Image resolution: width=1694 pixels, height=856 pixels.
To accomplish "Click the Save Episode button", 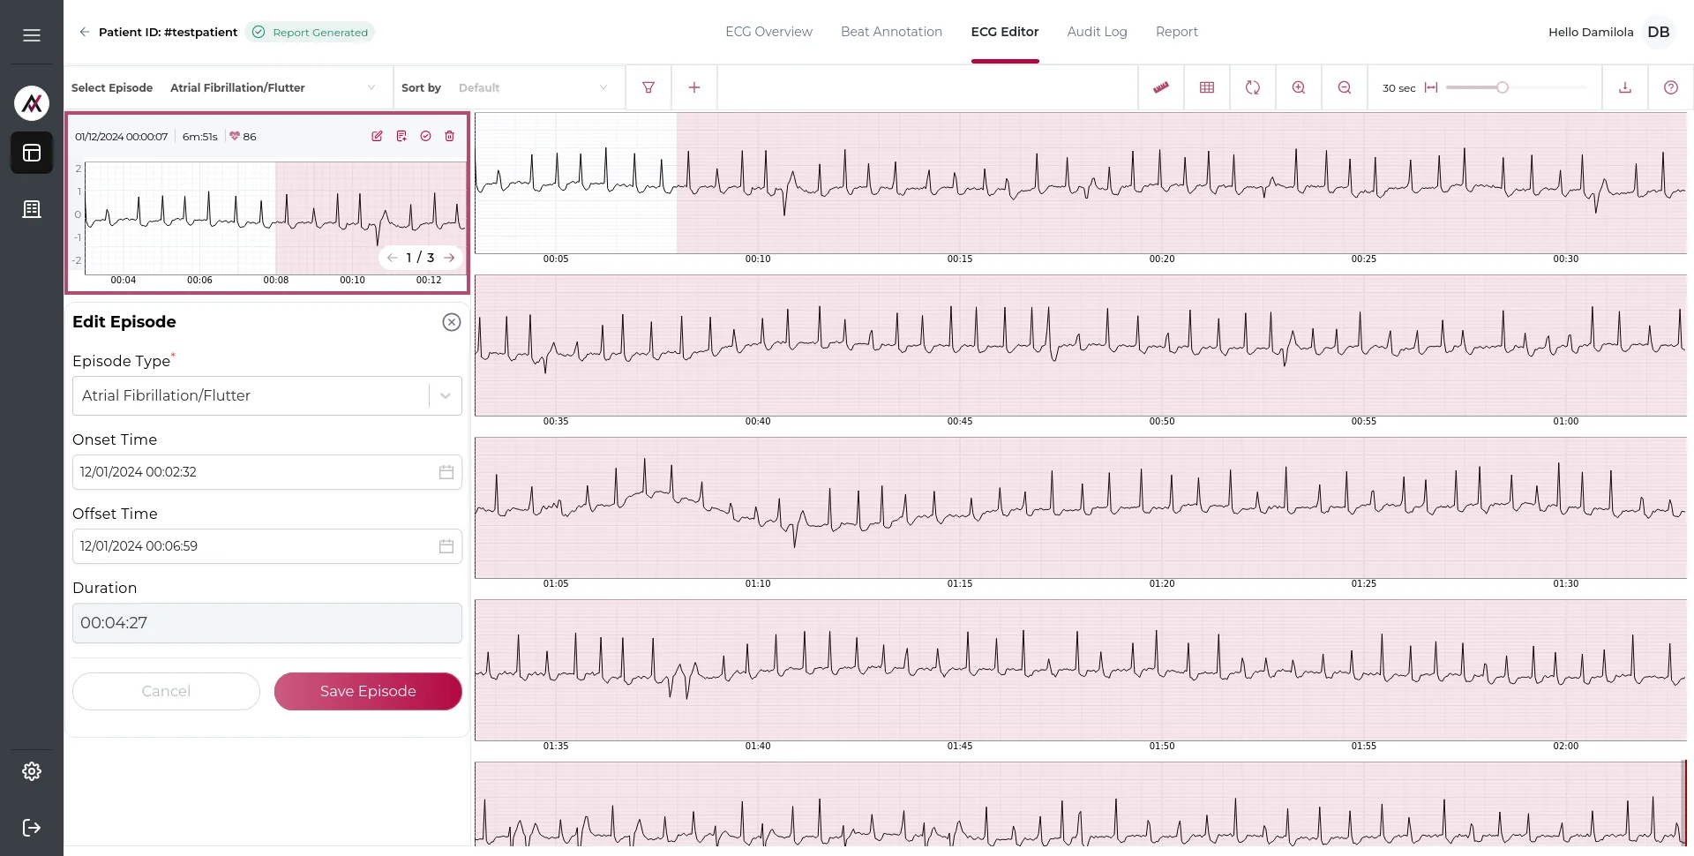I will click(368, 691).
